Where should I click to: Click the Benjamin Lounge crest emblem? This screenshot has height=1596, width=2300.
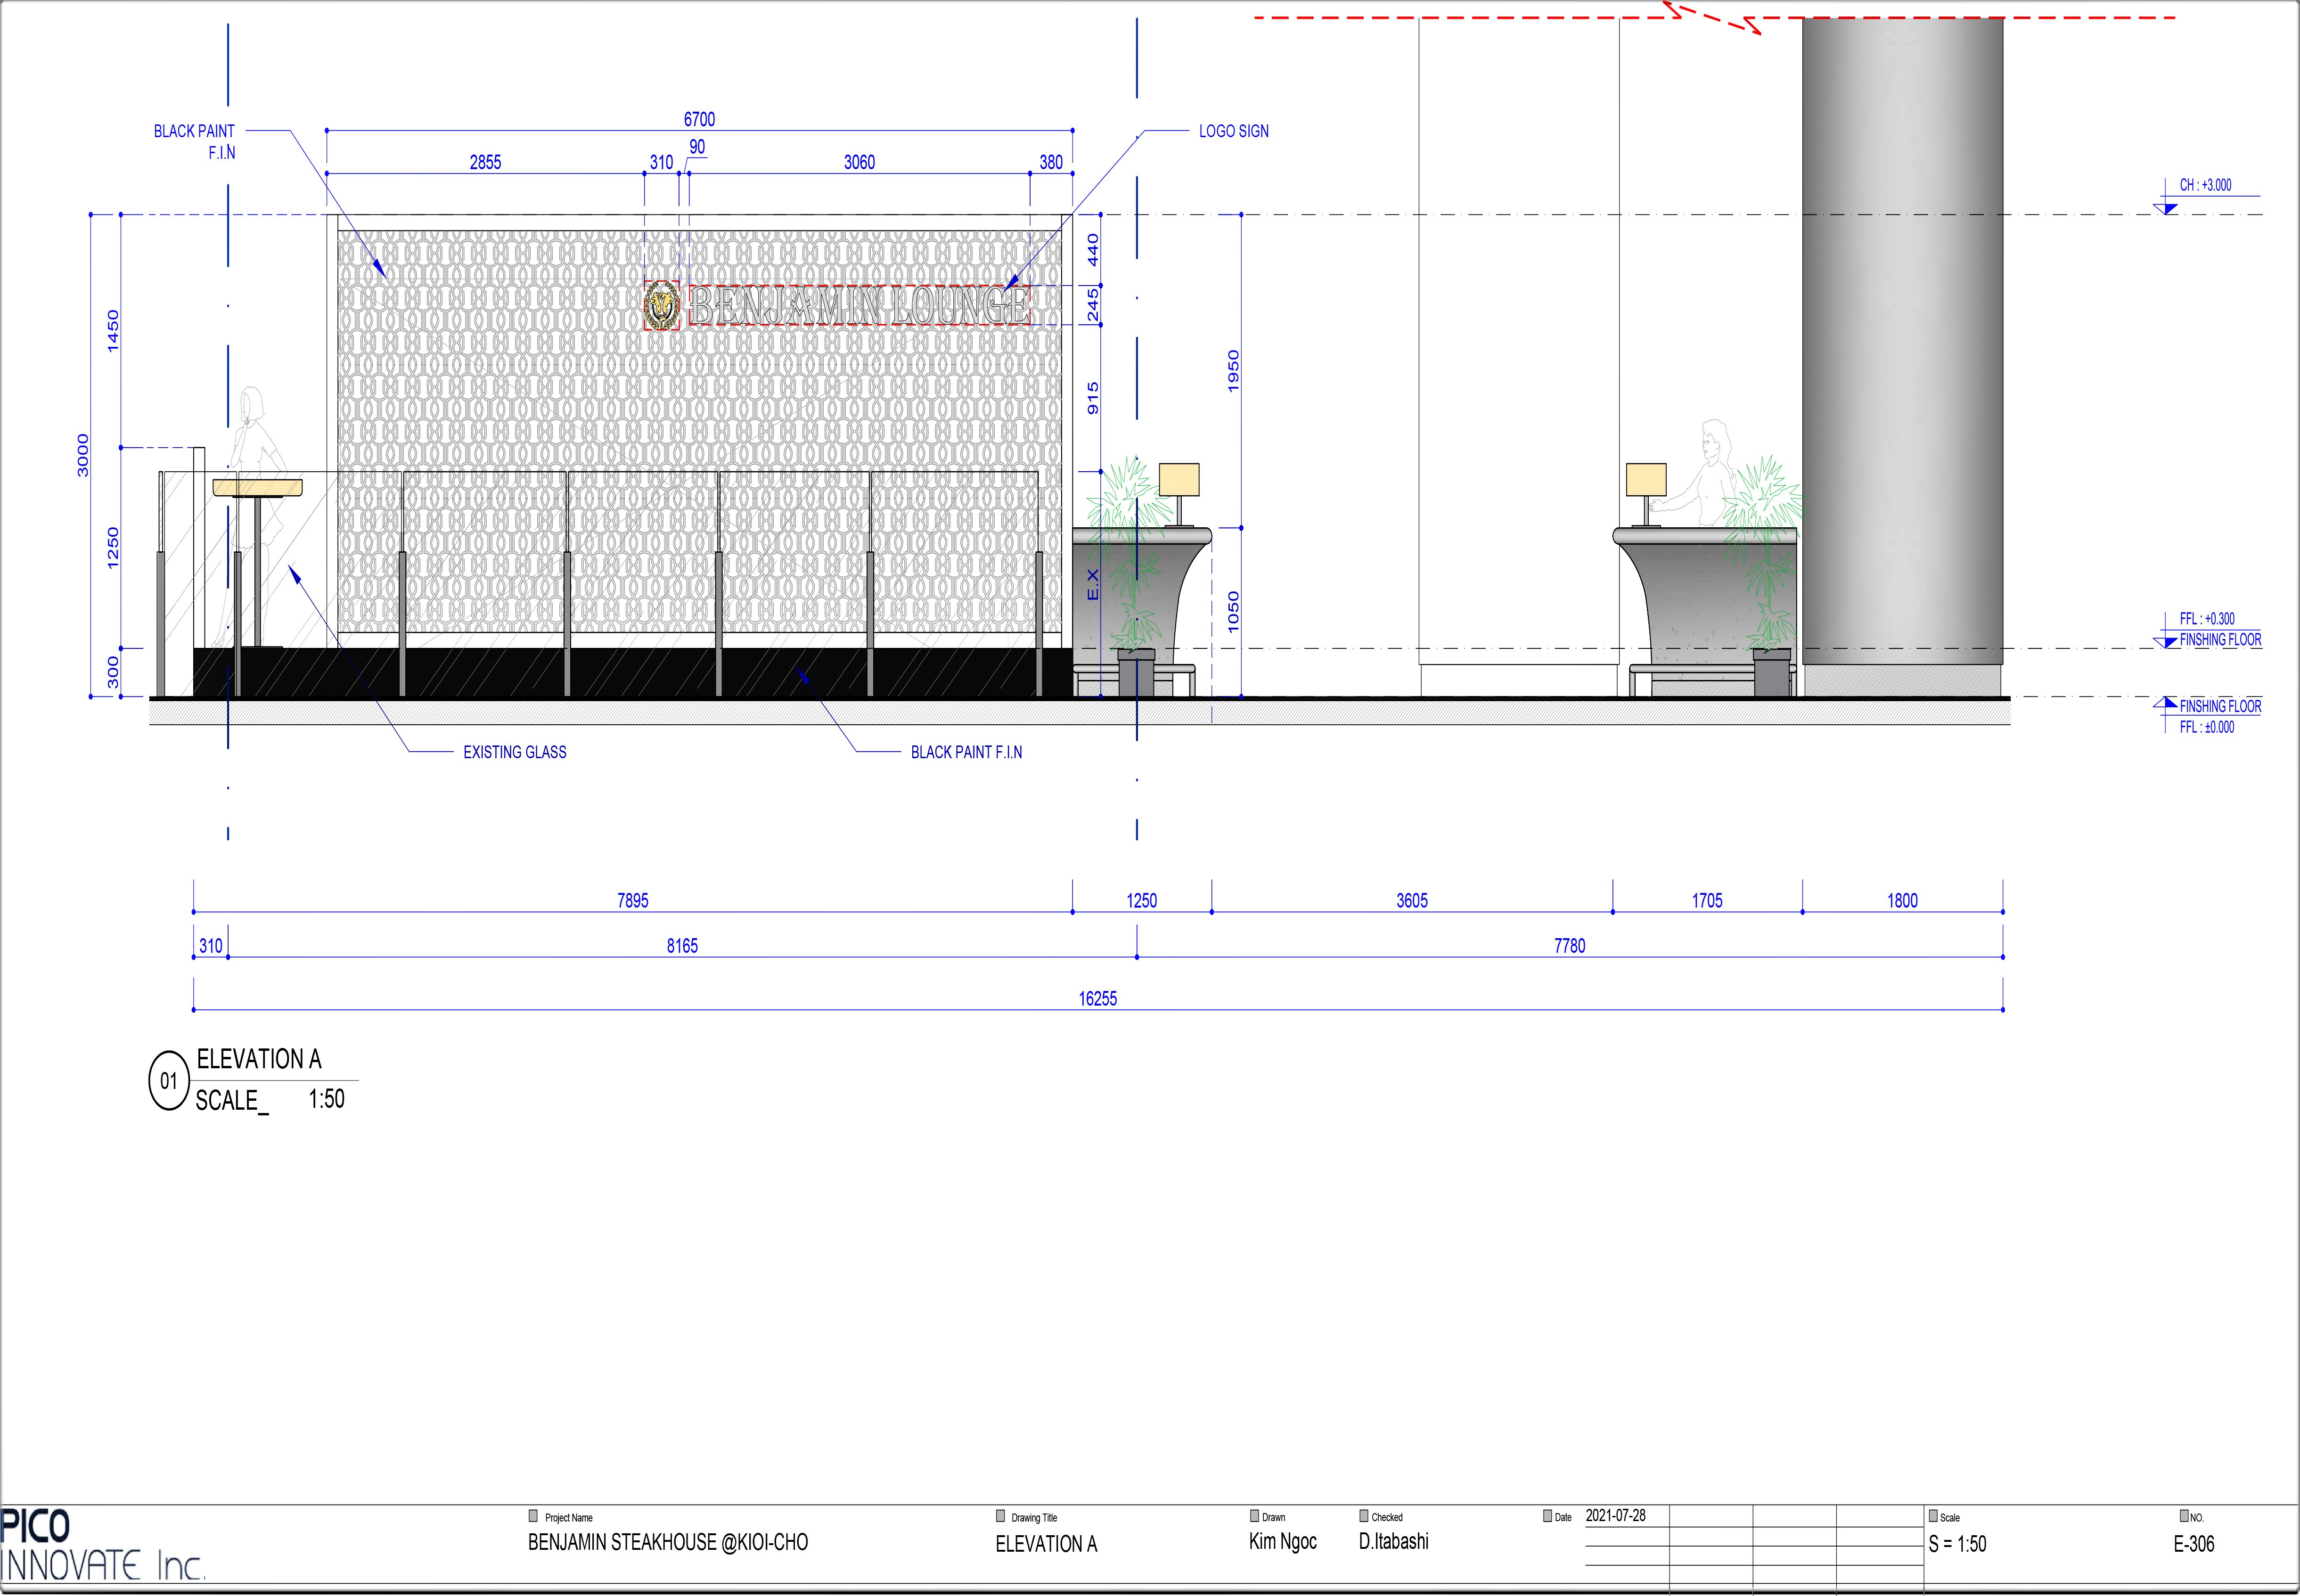661,305
